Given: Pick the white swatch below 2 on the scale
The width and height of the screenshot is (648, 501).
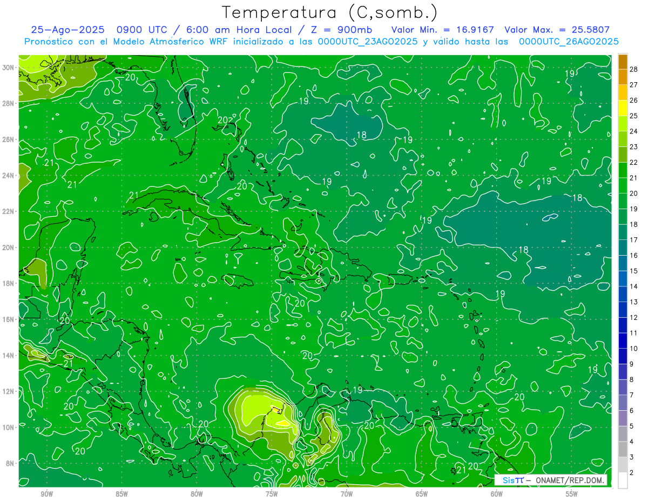Looking at the screenshot, I should (623, 480).
